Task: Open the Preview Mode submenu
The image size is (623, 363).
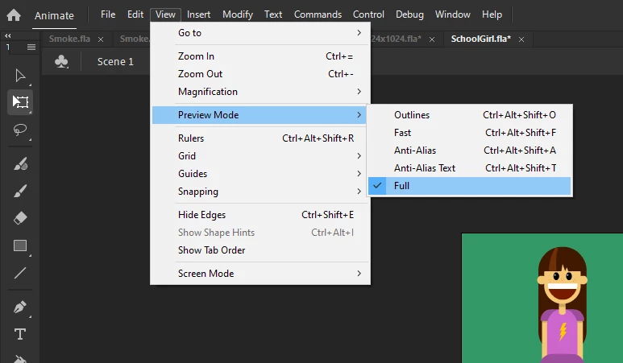Action: coord(260,115)
